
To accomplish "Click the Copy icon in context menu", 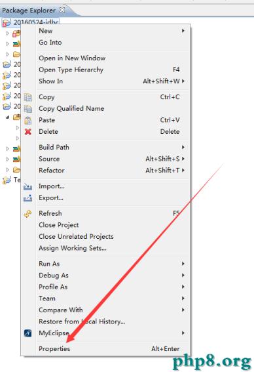I will click(28, 97).
